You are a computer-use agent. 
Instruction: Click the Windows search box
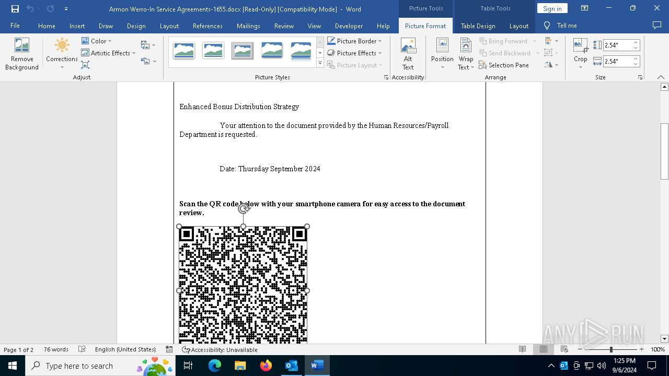(100, 366)
